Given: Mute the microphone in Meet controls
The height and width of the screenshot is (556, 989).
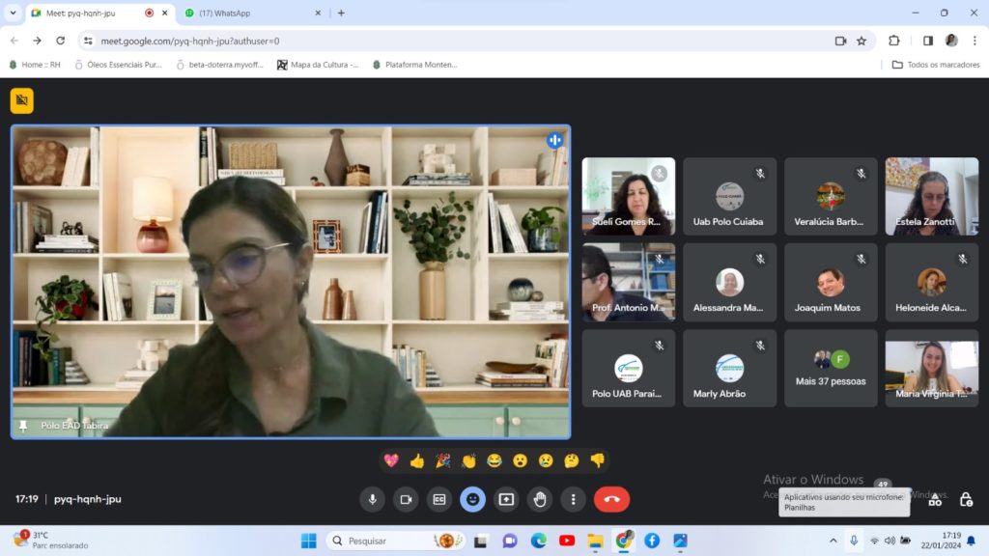Looking at the screenshot, I should tap(372, 499).
